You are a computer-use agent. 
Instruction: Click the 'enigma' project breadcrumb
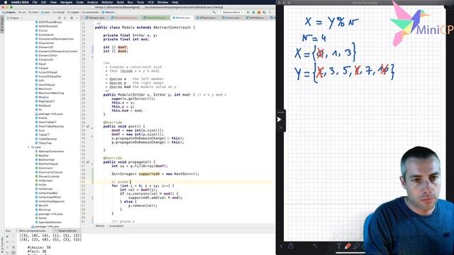10,13
